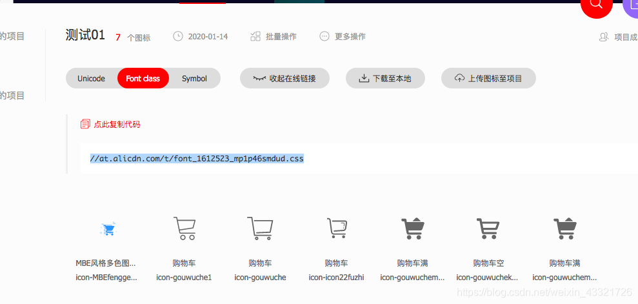The height and width of the screenshot is (304, 638).
Task: Click the copy document icon beside 点此复制代码
Action: click(85, 124)
